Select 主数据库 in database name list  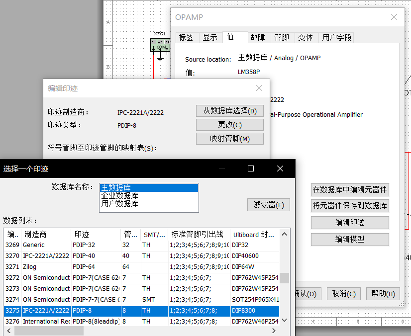(x=149, y=188)
